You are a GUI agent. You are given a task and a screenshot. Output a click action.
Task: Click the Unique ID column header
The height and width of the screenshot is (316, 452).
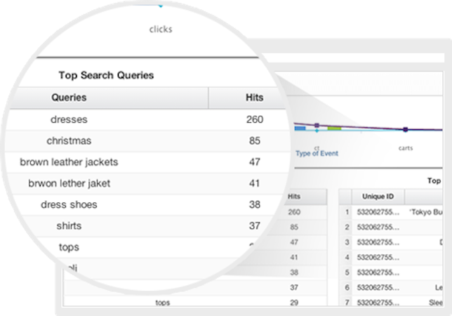[378, 197]
